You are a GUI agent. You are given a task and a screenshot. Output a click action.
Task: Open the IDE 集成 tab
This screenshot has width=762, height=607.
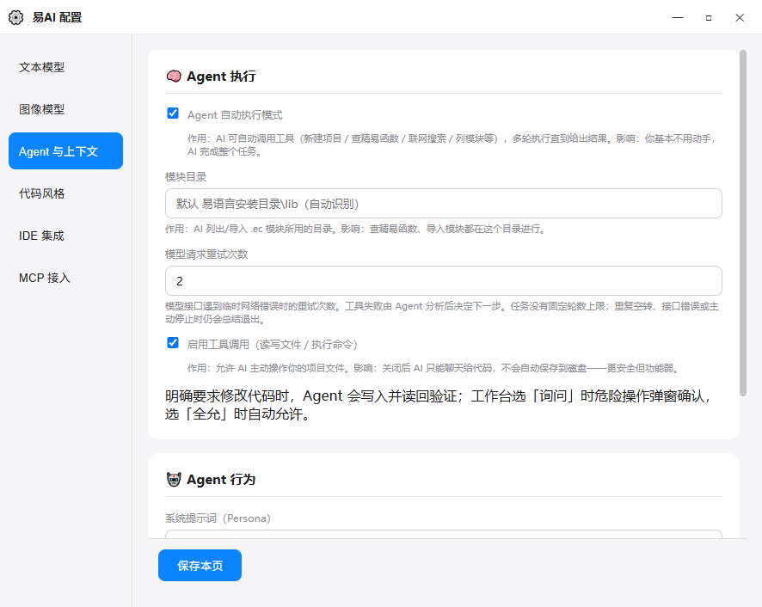(65, 236)
